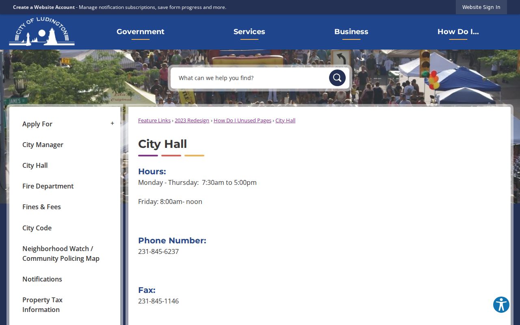Open the Services menu
The image size is (520, 325).
pos(249,32)
